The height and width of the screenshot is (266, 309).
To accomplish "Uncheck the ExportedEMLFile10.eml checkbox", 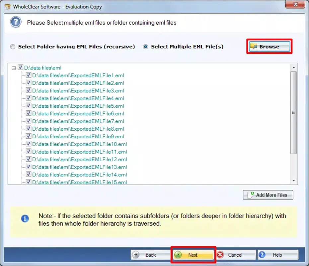I will pyautogui.click(x=29, y=144).
